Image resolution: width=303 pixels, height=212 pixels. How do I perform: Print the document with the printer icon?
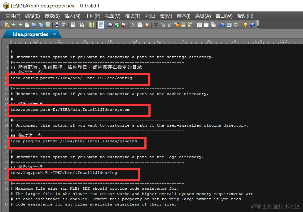click(x=57, y=25)
